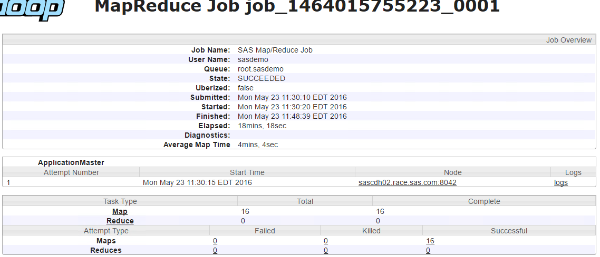
Task: View successful Reduces attempts count
Action: click(428, 250)
